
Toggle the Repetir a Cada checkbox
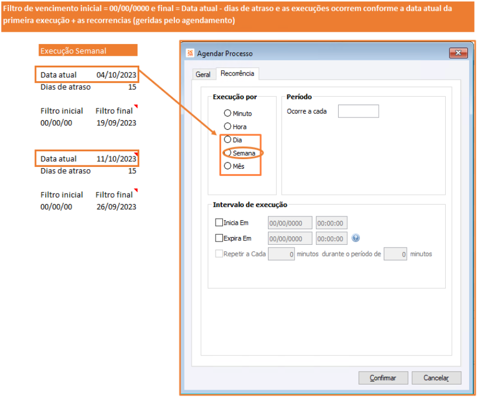(219, 254)
